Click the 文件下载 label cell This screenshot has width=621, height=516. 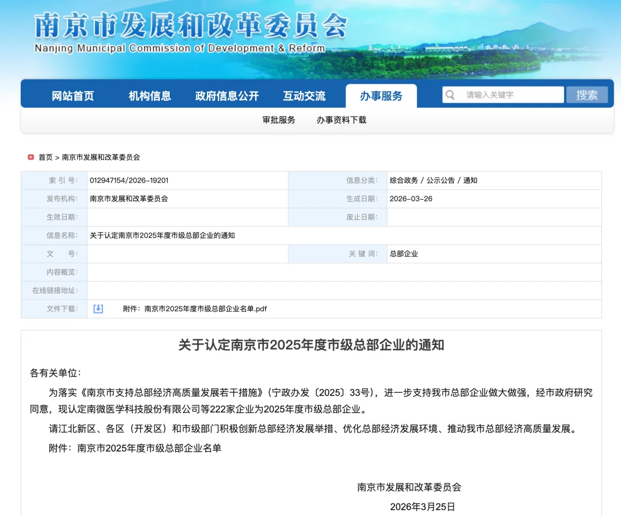coord(54,309)
